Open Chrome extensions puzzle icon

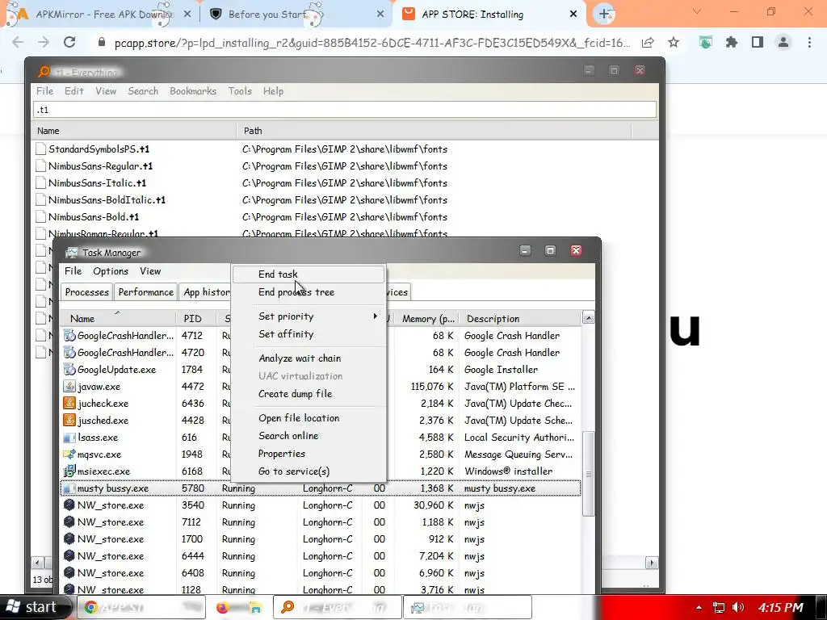coord(732,42)
